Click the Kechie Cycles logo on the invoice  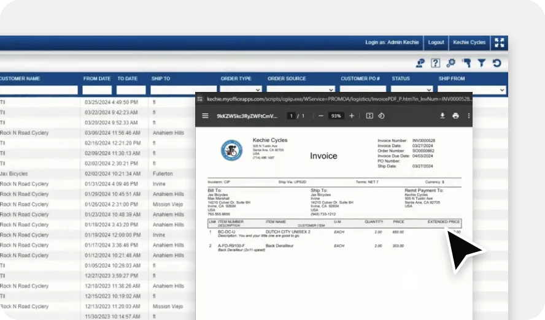point(231,150)
